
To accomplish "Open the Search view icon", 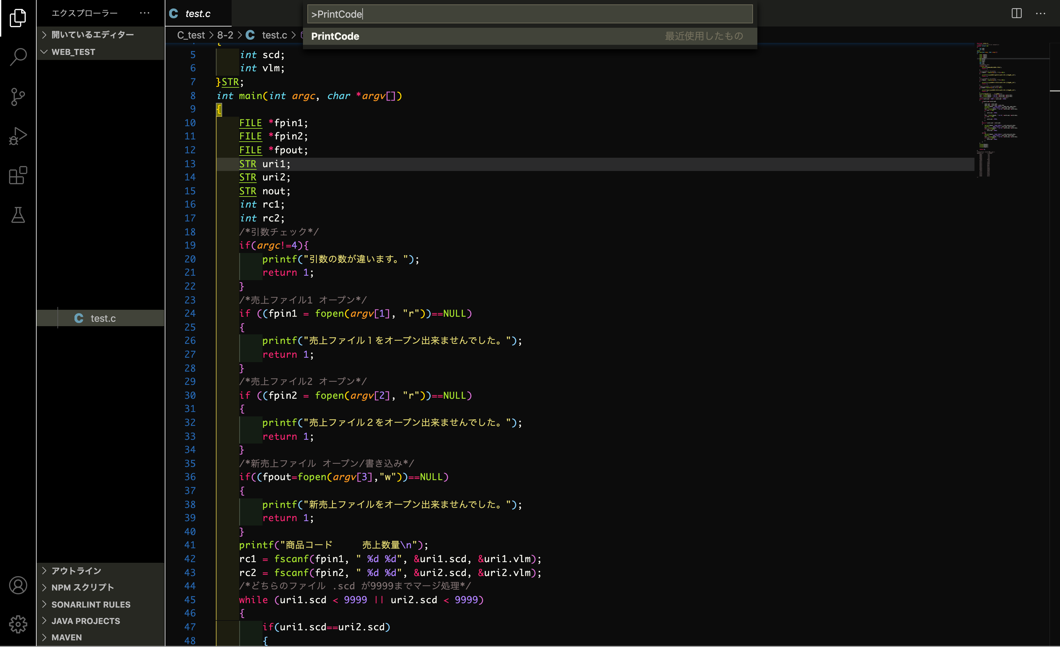I will pyautogui.click(x=18, y=56).
